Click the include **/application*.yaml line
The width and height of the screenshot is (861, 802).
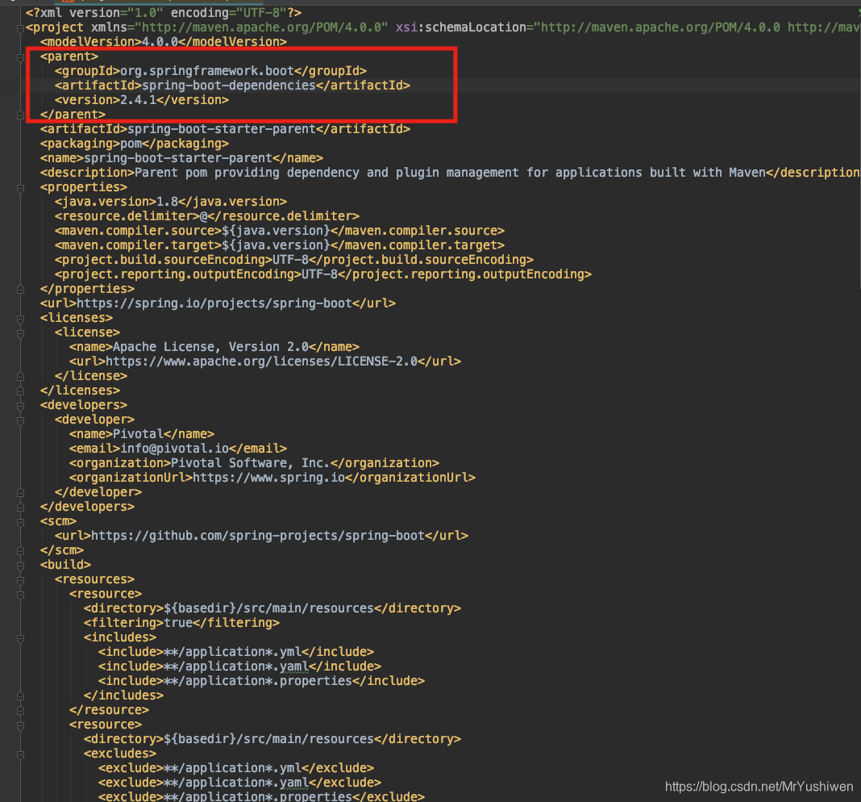click(239, 666)
